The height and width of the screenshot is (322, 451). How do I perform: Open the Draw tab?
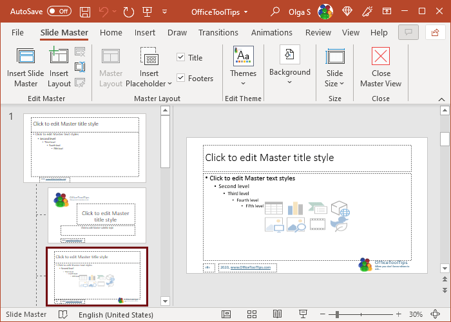[x=177, y=32]
